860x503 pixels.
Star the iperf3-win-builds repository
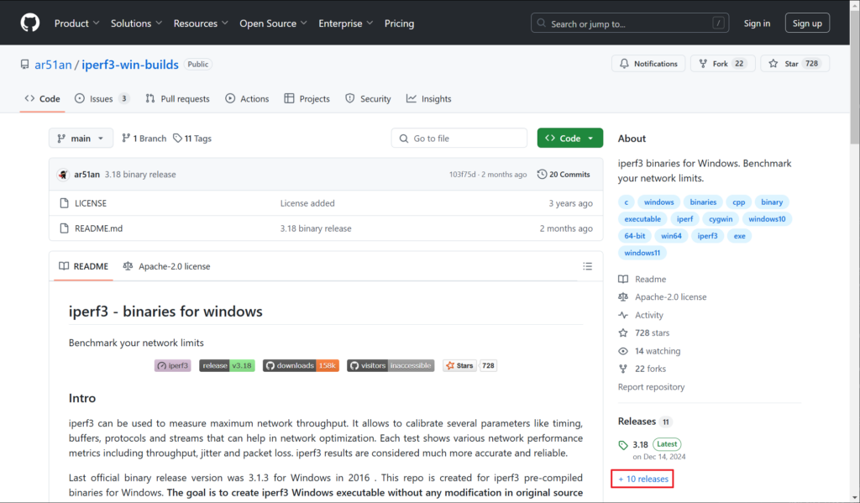(784, 64)
